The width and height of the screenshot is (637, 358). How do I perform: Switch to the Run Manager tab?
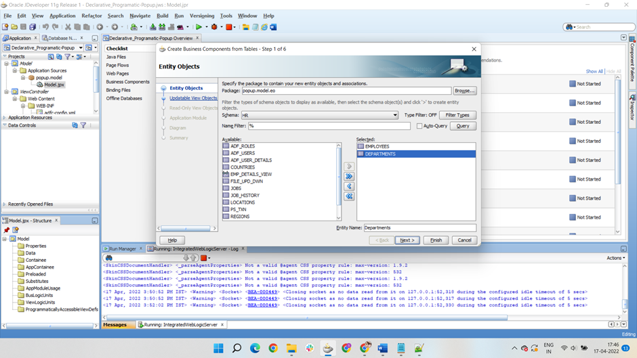coord(122,249)
